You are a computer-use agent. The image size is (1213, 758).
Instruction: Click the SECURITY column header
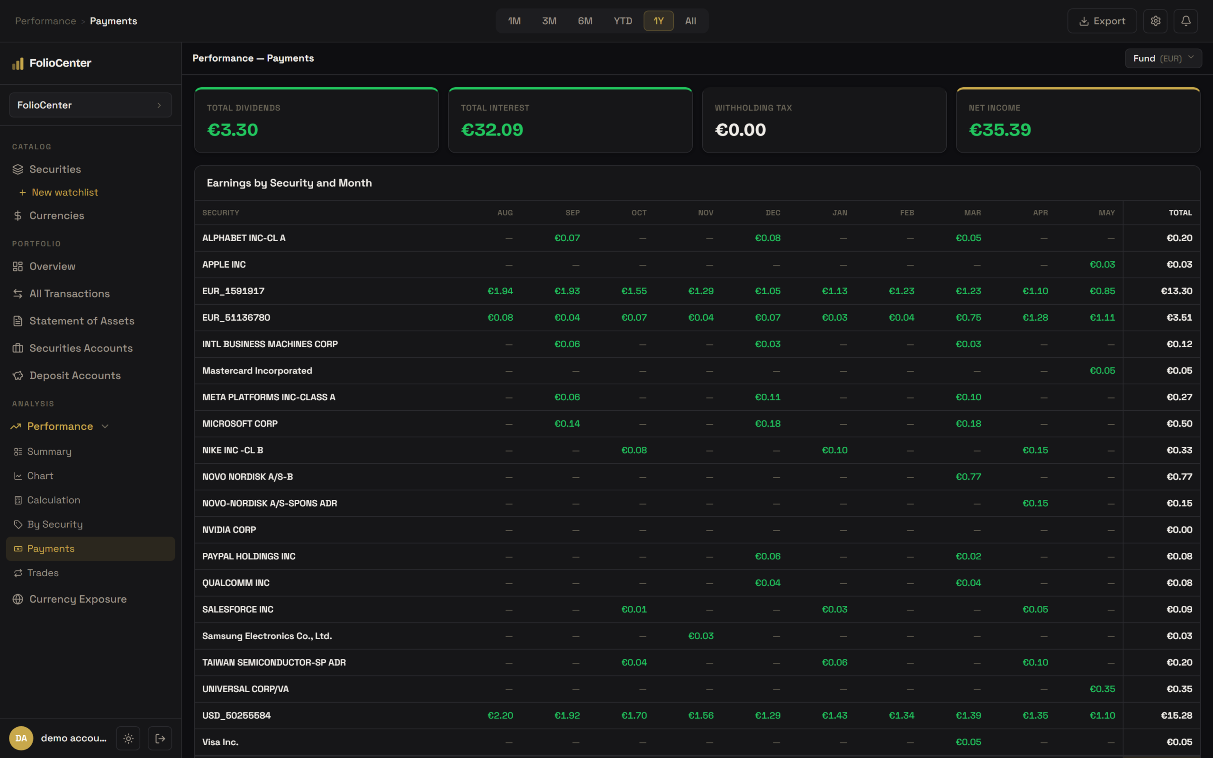pos(220,213)
